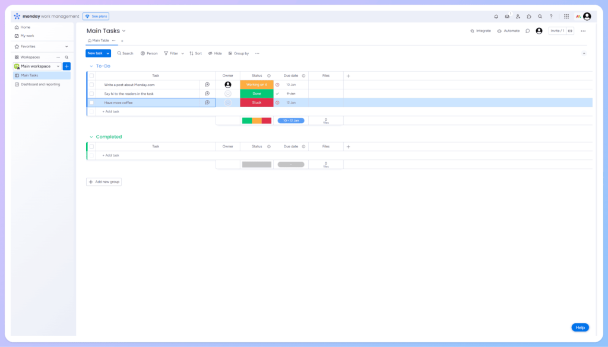The height and width of the screenshot is (347, 608).
Task: Open toolbar more options after Group by
Action: pyautogui.click(x=257, y=53)
